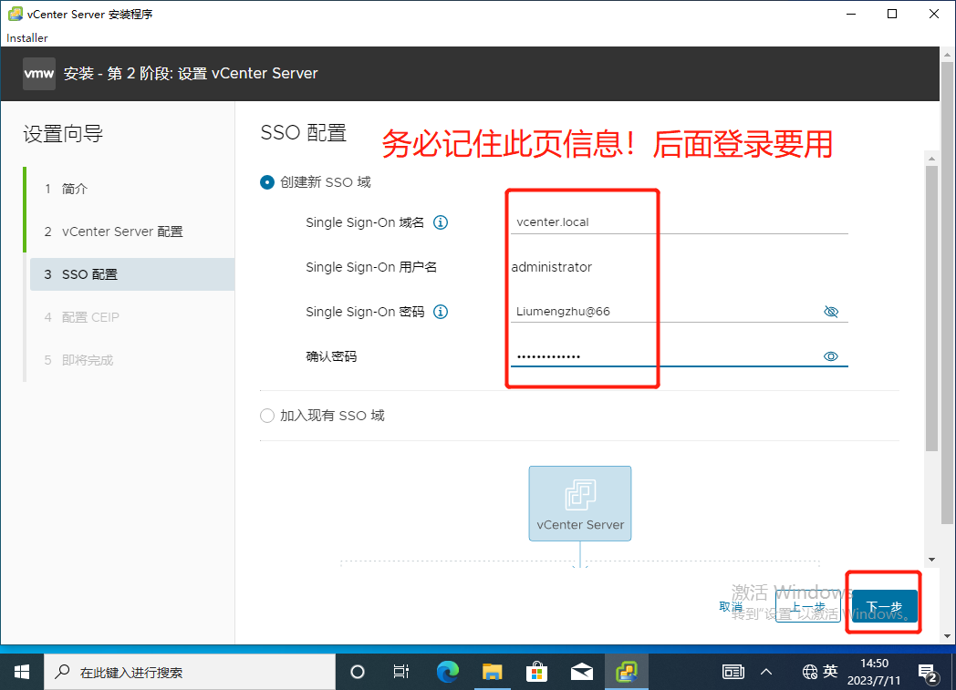Click vCenter installer icon in taskbar
This screenshot has height=690, width=956.
(626, 672)
